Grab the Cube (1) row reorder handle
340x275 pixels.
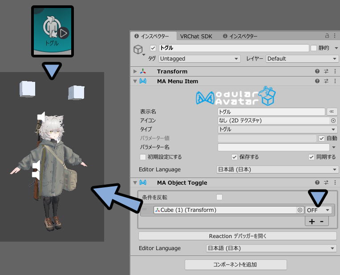click(x=145, y=210)
